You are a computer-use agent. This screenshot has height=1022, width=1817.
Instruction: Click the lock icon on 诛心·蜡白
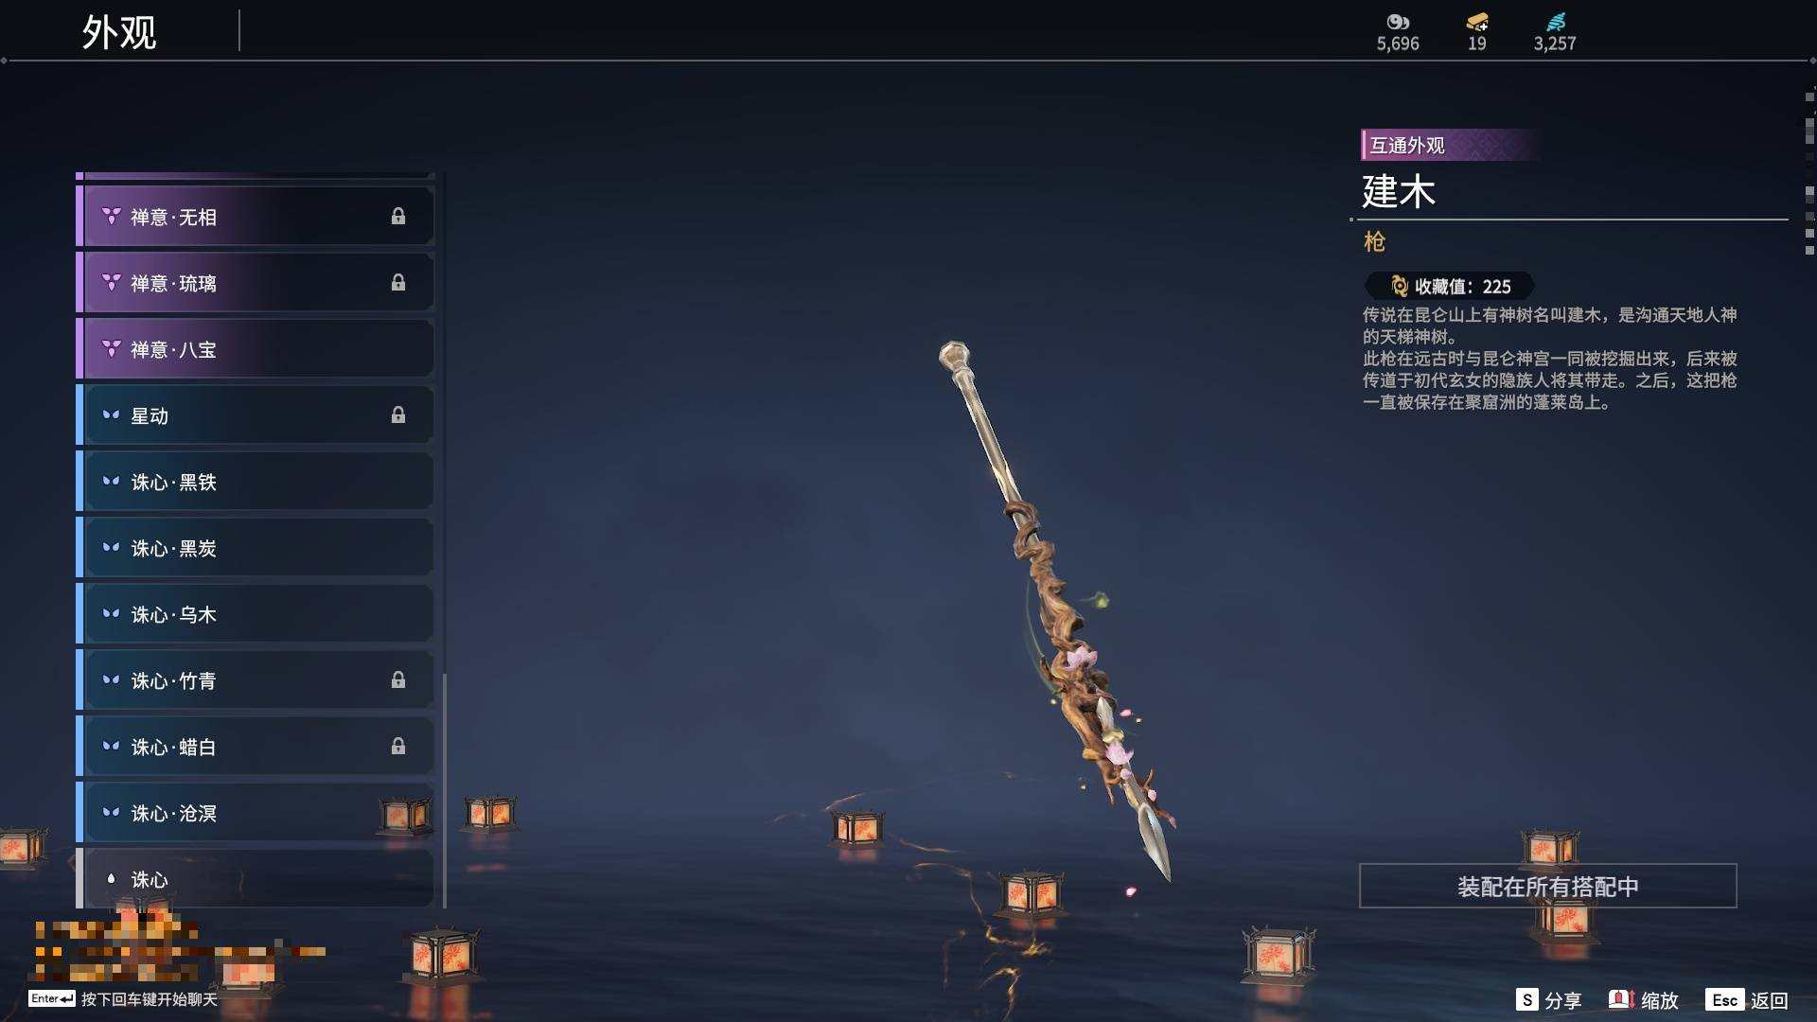(398, 747)
